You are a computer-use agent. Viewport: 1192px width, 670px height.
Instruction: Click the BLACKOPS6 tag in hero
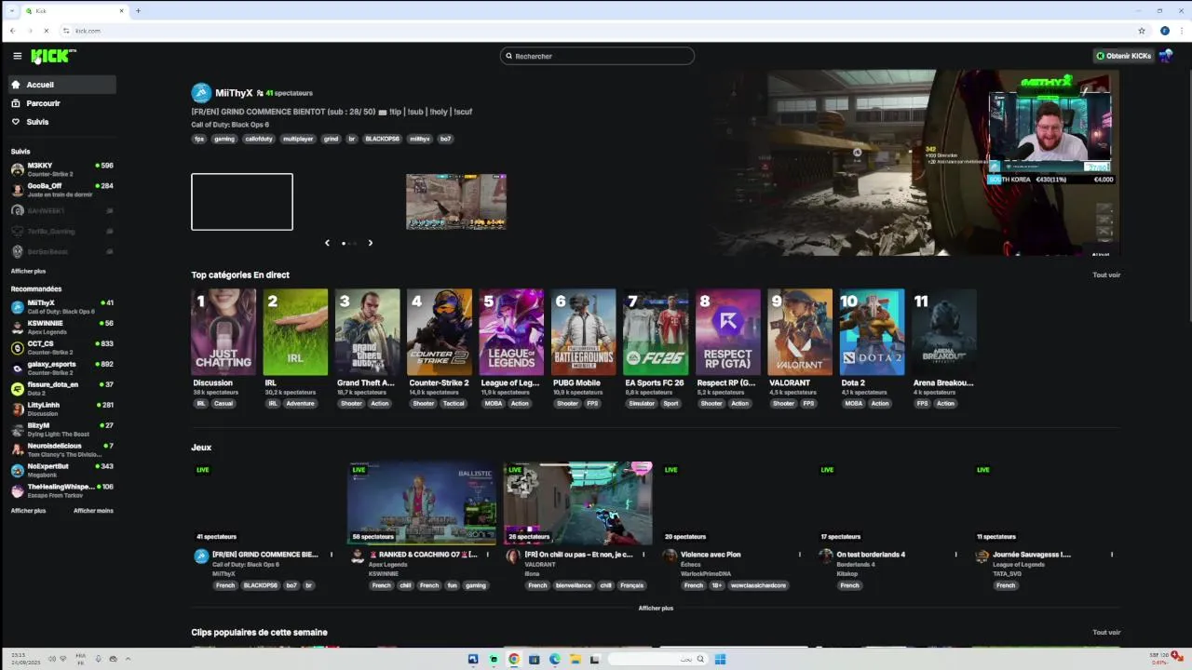(382, 139)
